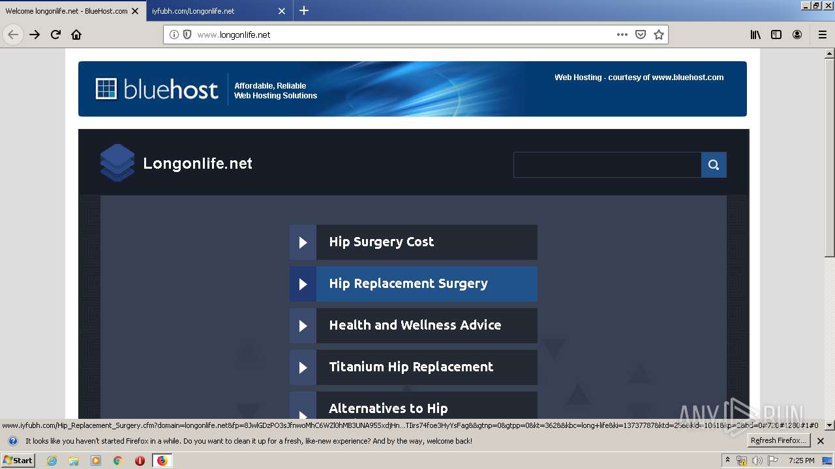This screenshot has width=835, height=469.
Task: Go forward with the forward arrow
Action: click(x=35, y=35)
